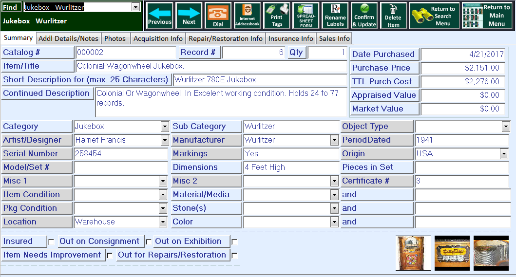Open the Find dropdown list
This screenshot has width=516, height=277.
click(135, 7)
